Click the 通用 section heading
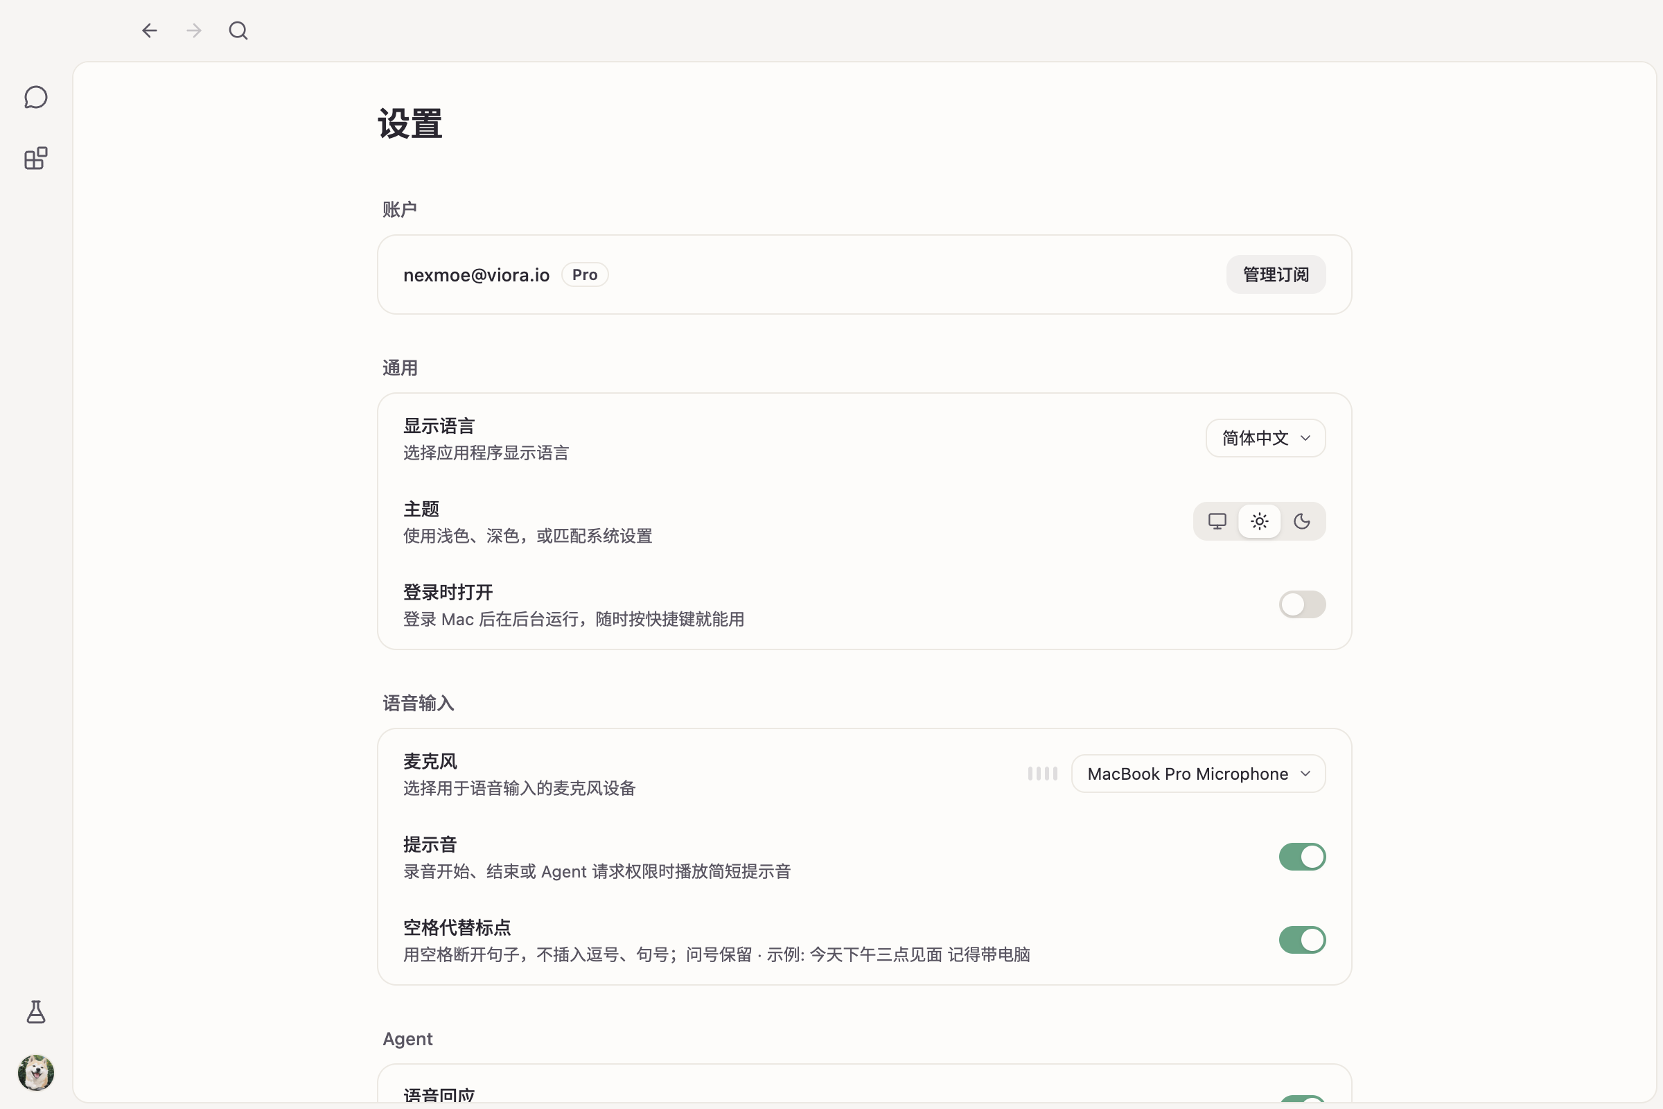 (x=400, y=368)
